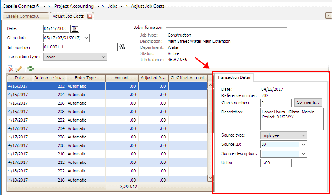Click the grid scrollbar down arrow
Image resolution: width=332 pixels, height=195 pixels.
(210, 178)
